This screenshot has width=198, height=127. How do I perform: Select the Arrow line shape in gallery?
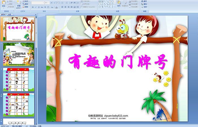(107, 1)
